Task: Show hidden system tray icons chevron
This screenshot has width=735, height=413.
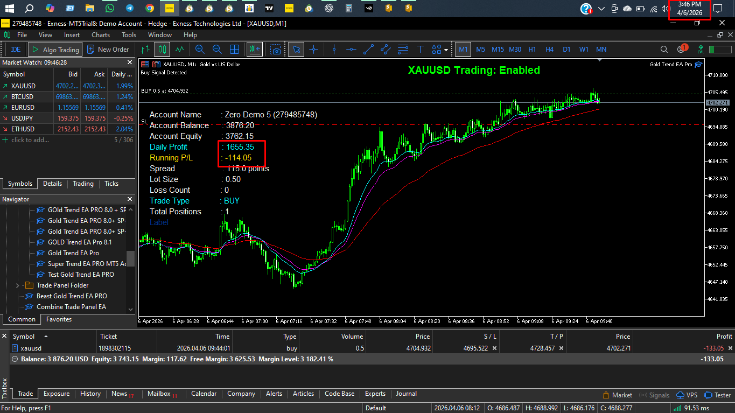Action: 601,9
